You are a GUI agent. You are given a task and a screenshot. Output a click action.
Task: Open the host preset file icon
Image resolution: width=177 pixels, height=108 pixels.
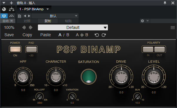19,16
